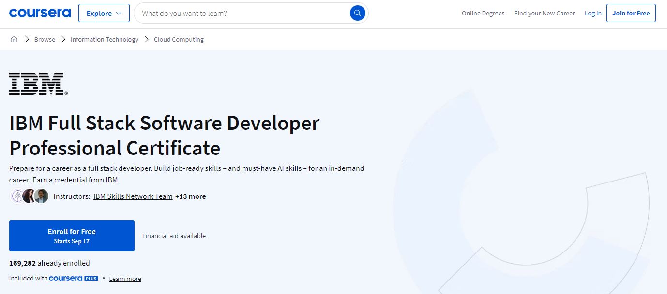Click the third instructor avatar photo
Viewport: 667px width, 294px height.
pos(41,196)
